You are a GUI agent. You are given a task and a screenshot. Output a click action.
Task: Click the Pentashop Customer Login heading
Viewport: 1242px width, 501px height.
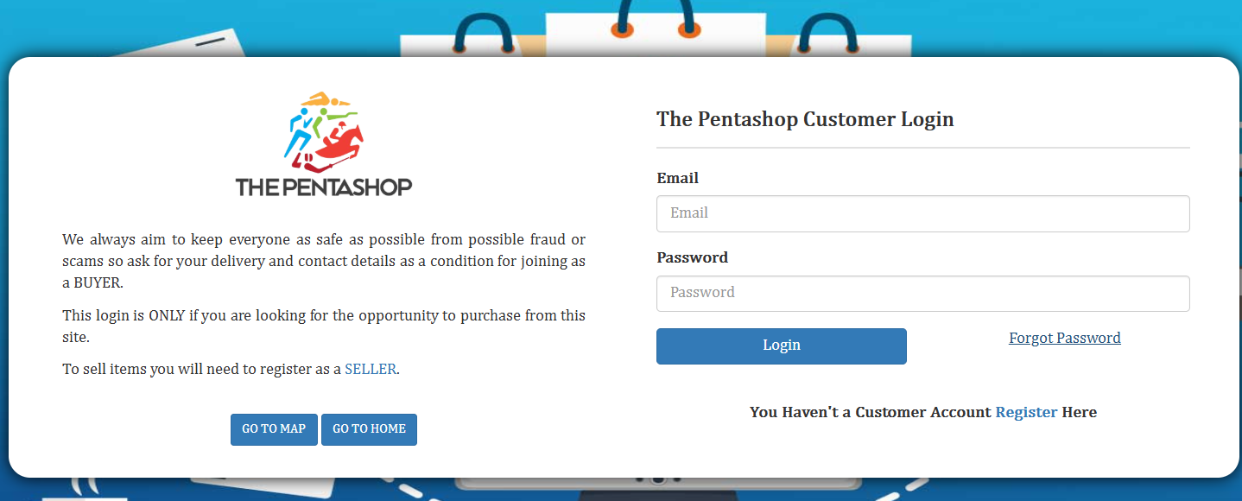click(805, 119)
